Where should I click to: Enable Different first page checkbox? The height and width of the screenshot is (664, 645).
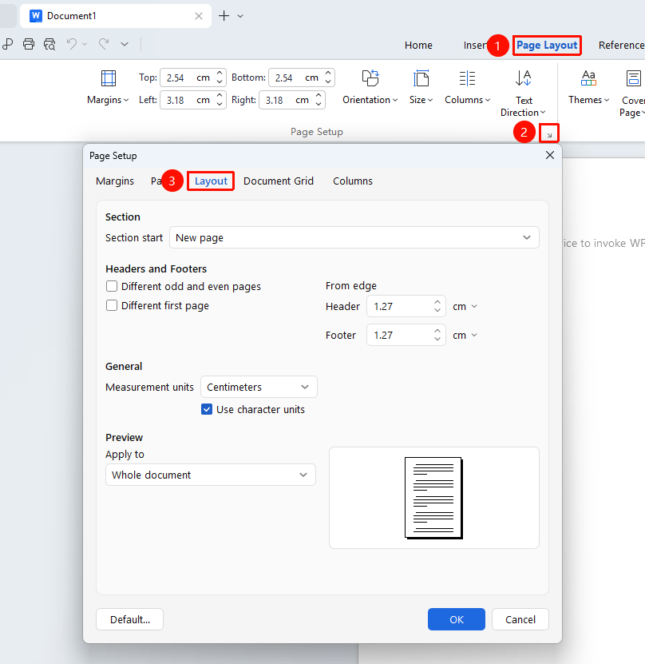pos(112,305)
